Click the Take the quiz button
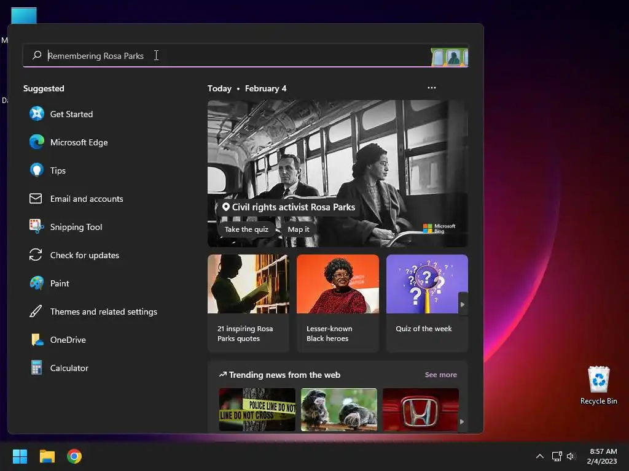Image resolution: width=629 pixels, height=471 pixels. point(246,229)
